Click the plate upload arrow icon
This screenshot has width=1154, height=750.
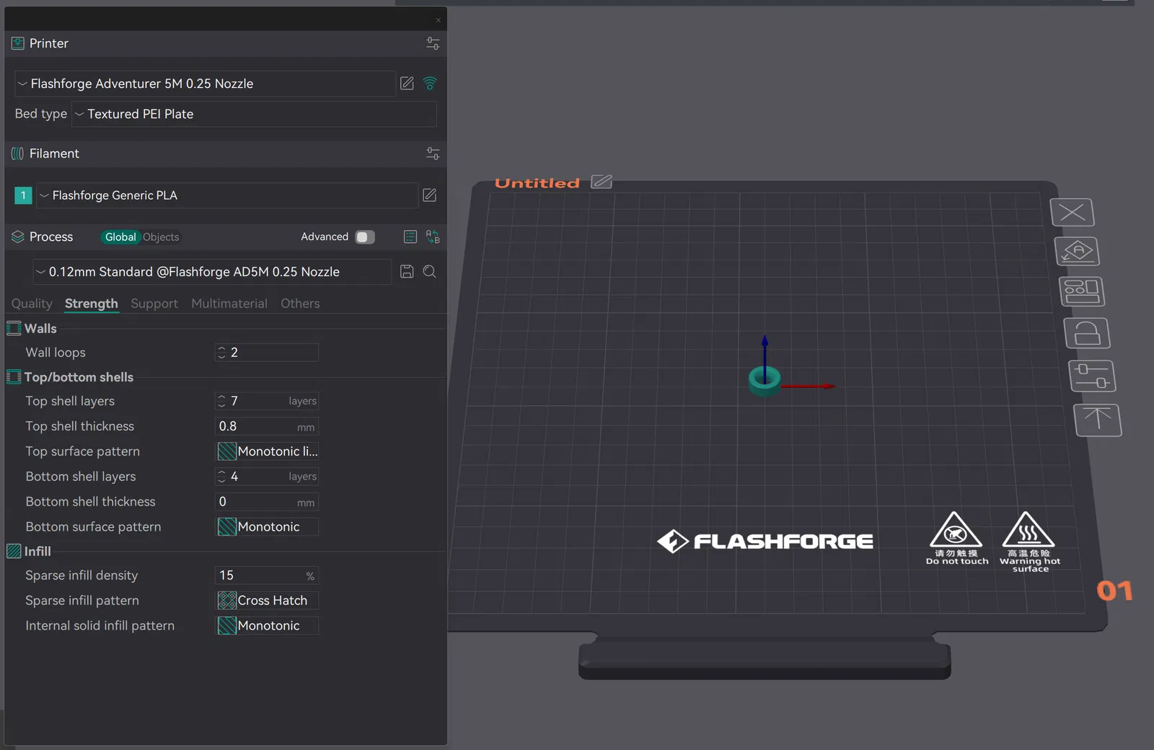[x=1098, y=420]
